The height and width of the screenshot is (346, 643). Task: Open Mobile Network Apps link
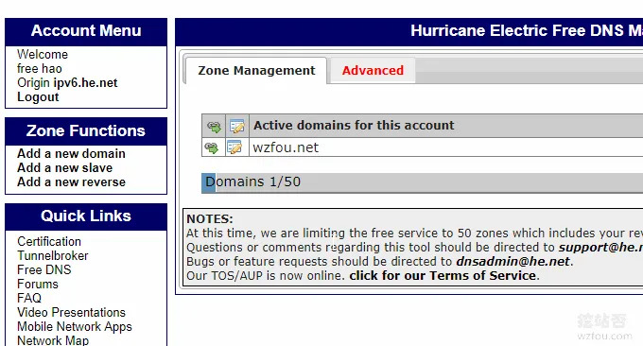(75, 327)
